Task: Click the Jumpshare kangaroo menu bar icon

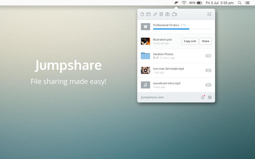Action: tap(176, 3)
